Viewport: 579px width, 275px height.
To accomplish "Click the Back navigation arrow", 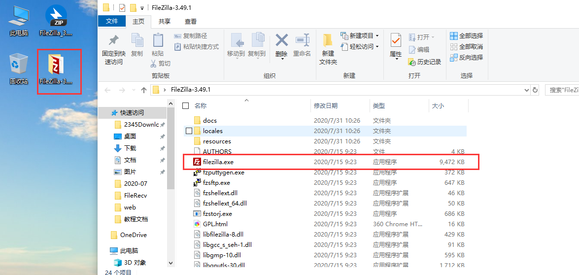I will pos(107,90).
